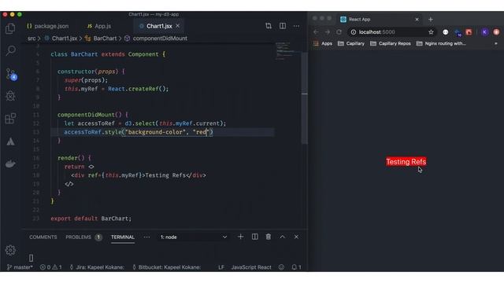This screenshot has width=504, height=283.
Task: Click the src breadcrumb segment
Action: (x=31, y=39)
